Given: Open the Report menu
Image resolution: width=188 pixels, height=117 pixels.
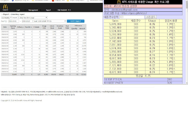Looking at the screenshot, I should pyautogui.click(x=48, y=10).
